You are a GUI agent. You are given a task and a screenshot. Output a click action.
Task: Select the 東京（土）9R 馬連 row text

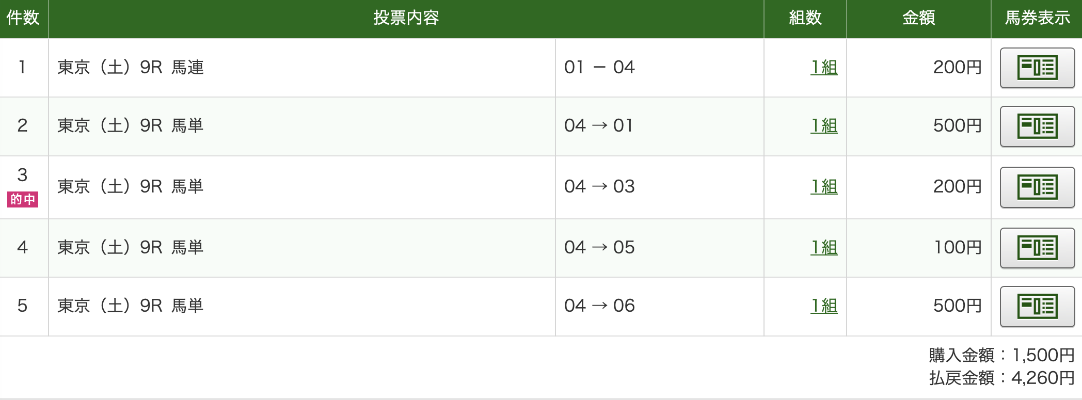coord(131,68)
